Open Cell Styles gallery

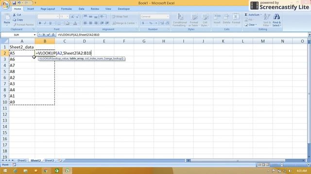coord(205,20)
